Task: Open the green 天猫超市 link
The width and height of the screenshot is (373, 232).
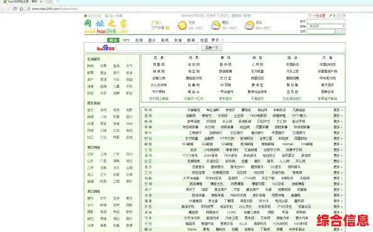Action: (x=258, y=99)
